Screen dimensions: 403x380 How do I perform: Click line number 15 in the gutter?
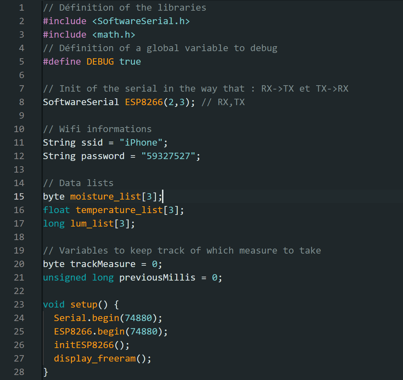pyautogui.click(x=19, y=196)
